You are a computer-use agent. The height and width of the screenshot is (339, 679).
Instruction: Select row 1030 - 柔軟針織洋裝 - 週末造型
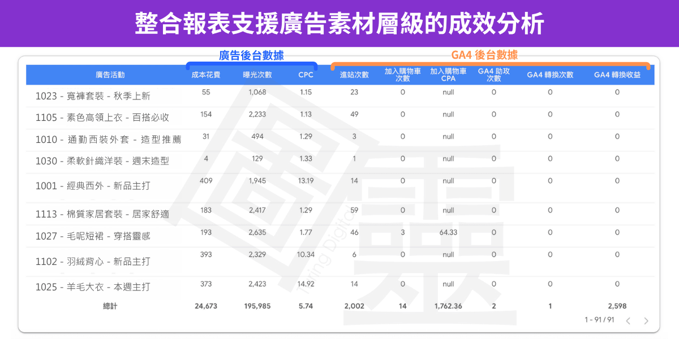(339, 162)
